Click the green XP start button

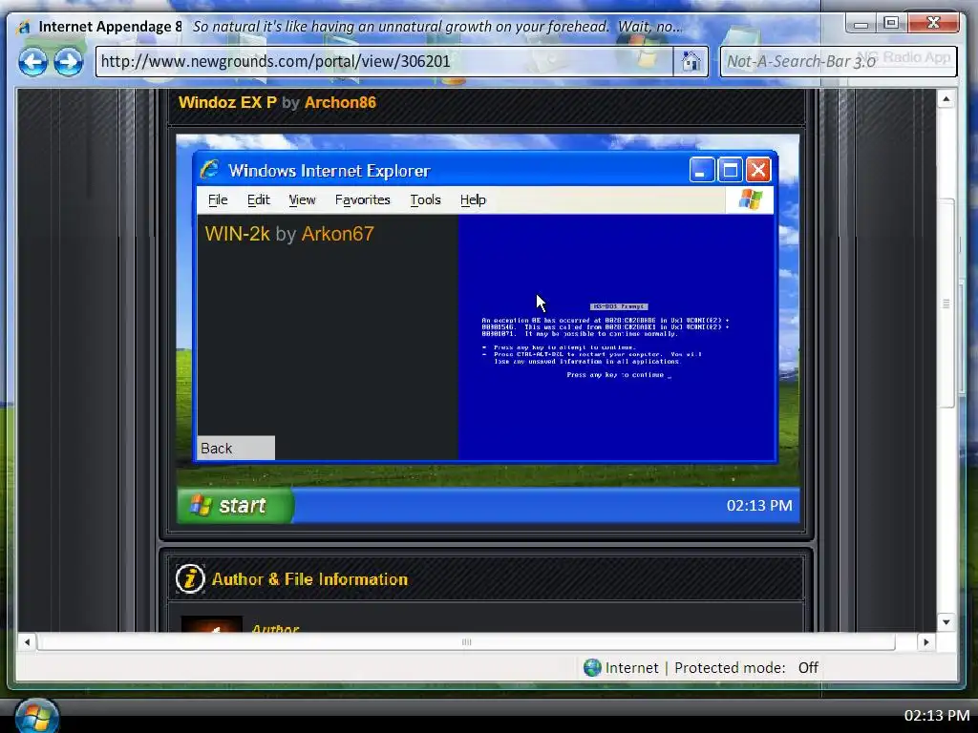click(235, 505)
